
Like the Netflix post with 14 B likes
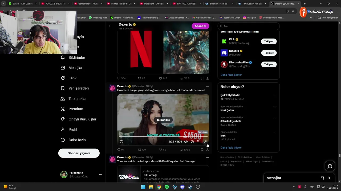click(x=160, y=78)
